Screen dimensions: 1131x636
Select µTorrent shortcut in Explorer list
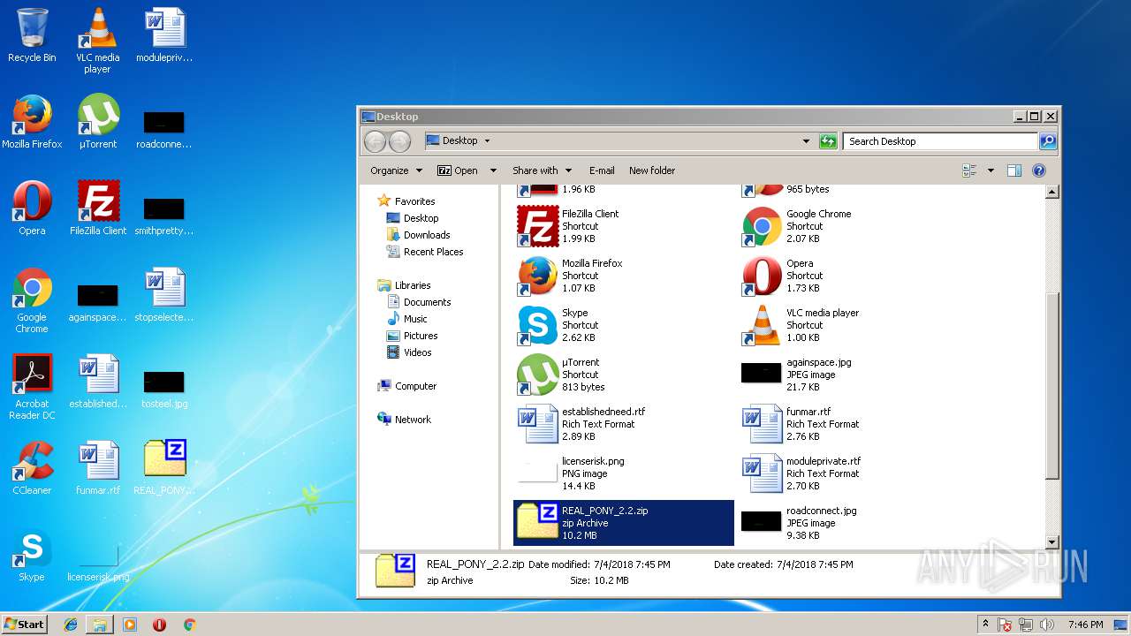pyautogui.click(x=624, y=375)
